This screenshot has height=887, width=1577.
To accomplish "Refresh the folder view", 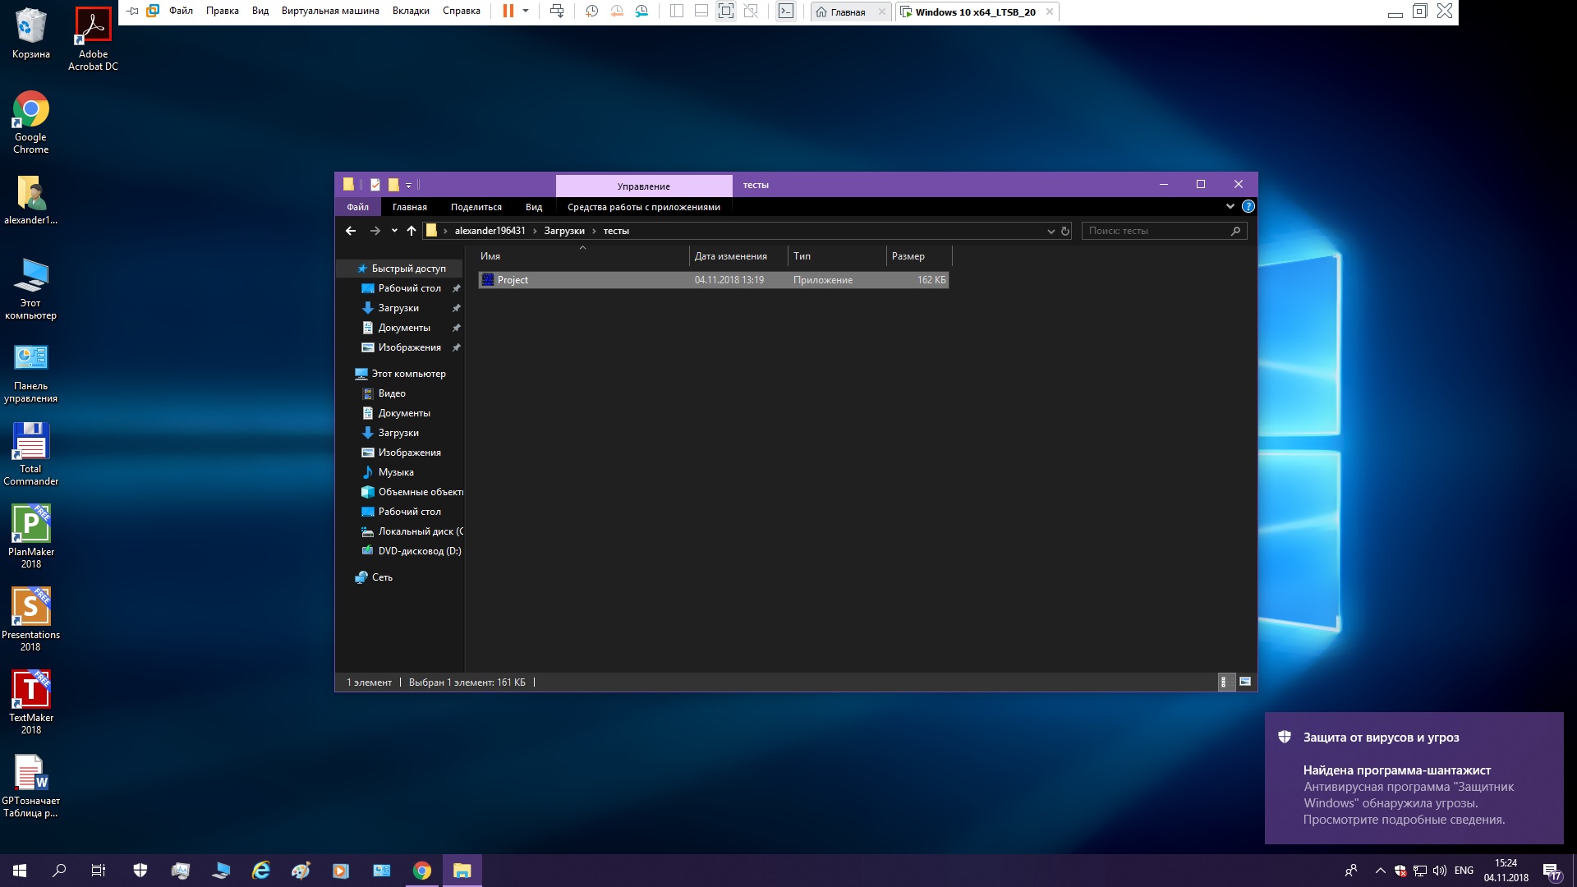I will tap(1065, 231).
